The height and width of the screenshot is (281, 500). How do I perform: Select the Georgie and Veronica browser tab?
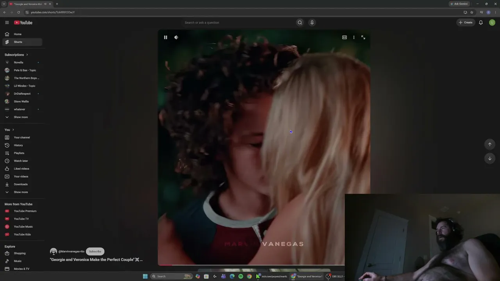(x=28, y=4)
